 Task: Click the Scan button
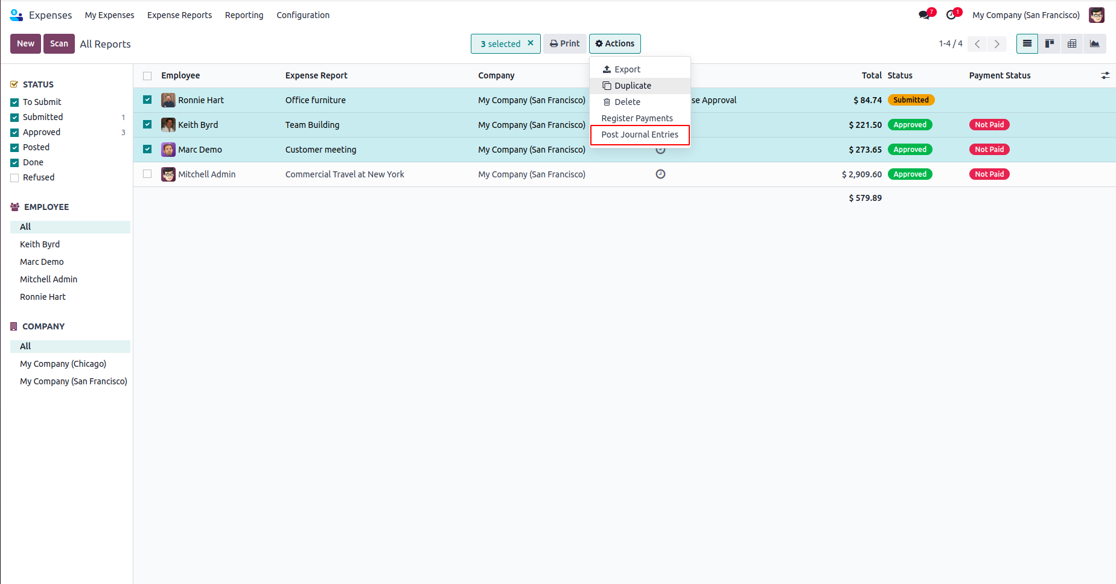(59, 43)
